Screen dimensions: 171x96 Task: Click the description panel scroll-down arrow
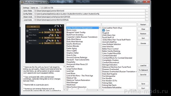coord(64,90)
